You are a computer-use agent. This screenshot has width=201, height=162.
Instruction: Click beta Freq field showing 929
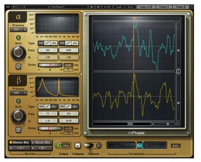coord(69,113)
